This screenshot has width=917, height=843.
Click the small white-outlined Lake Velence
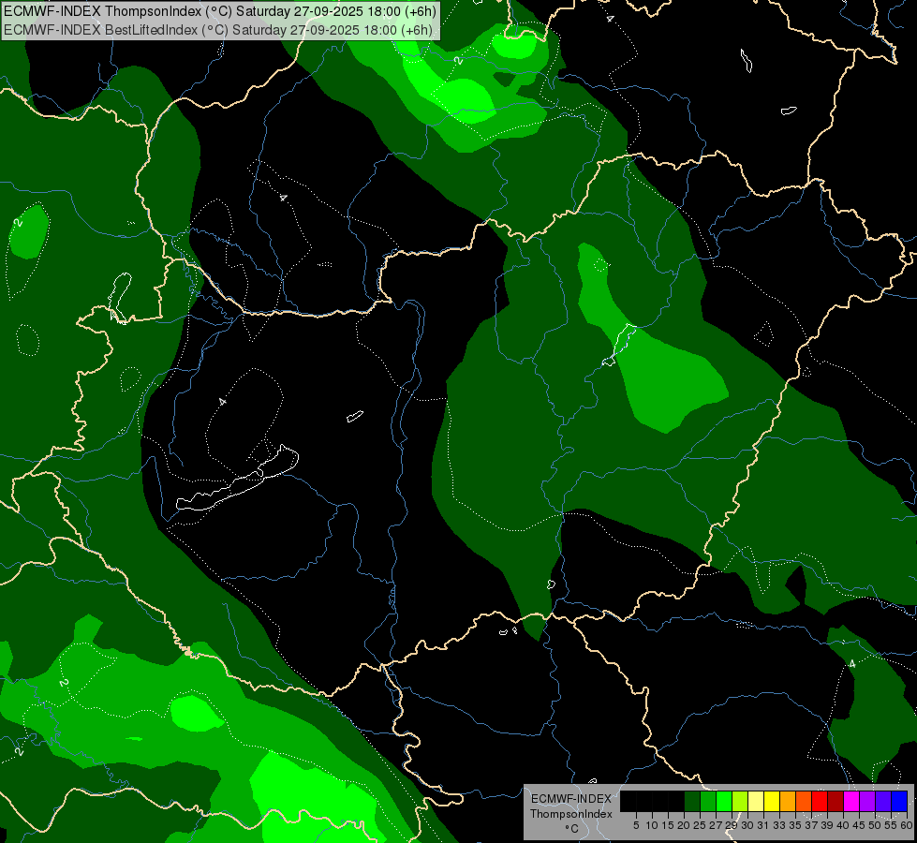tap(355, 416)
